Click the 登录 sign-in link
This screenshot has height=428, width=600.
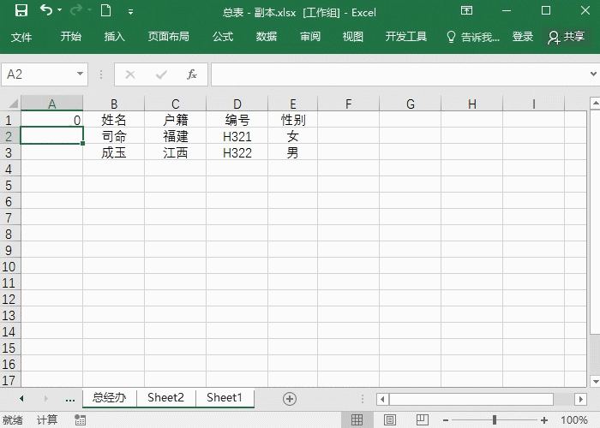(523, 37)
